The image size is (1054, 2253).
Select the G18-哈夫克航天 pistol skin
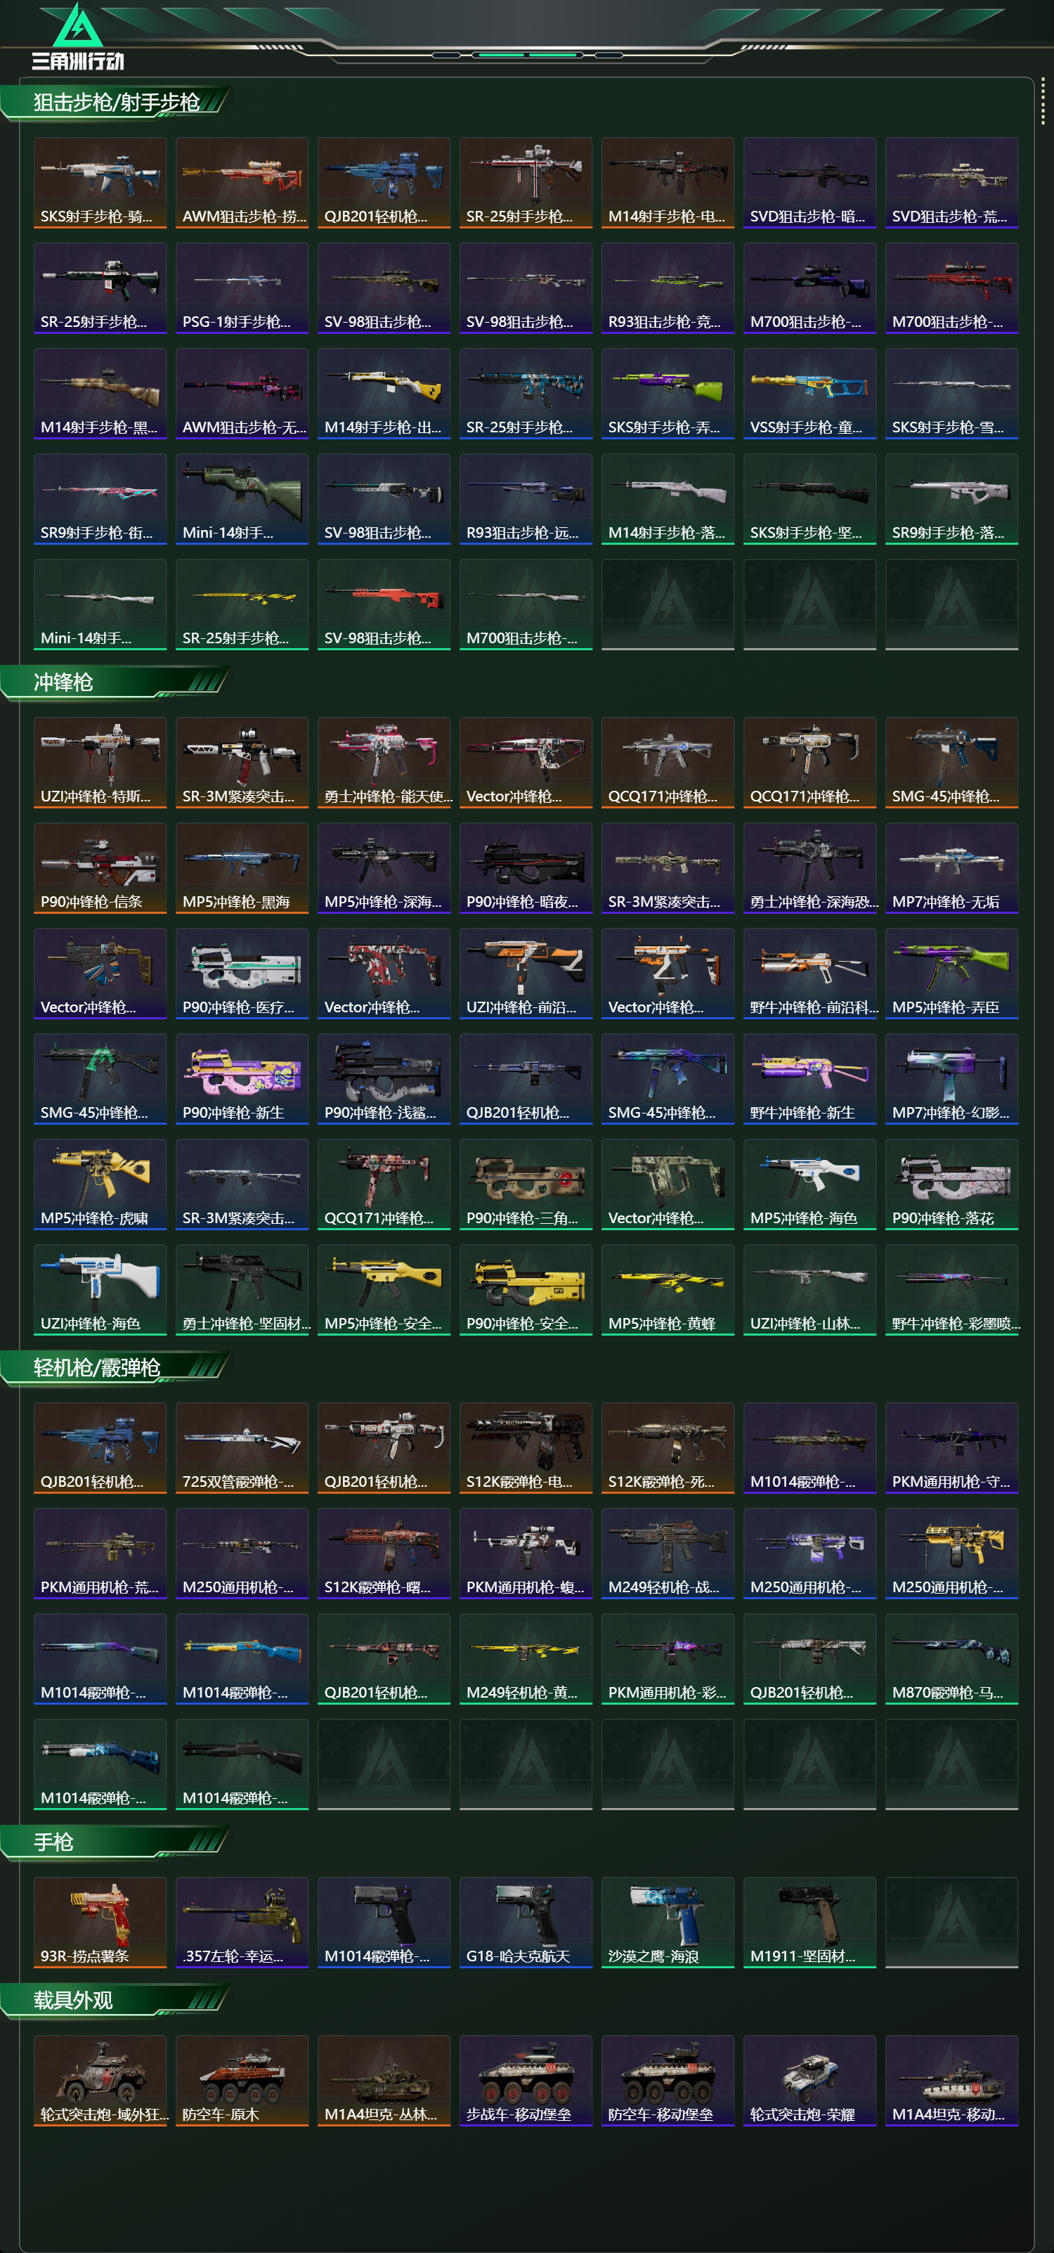[x=526, y=1923]
